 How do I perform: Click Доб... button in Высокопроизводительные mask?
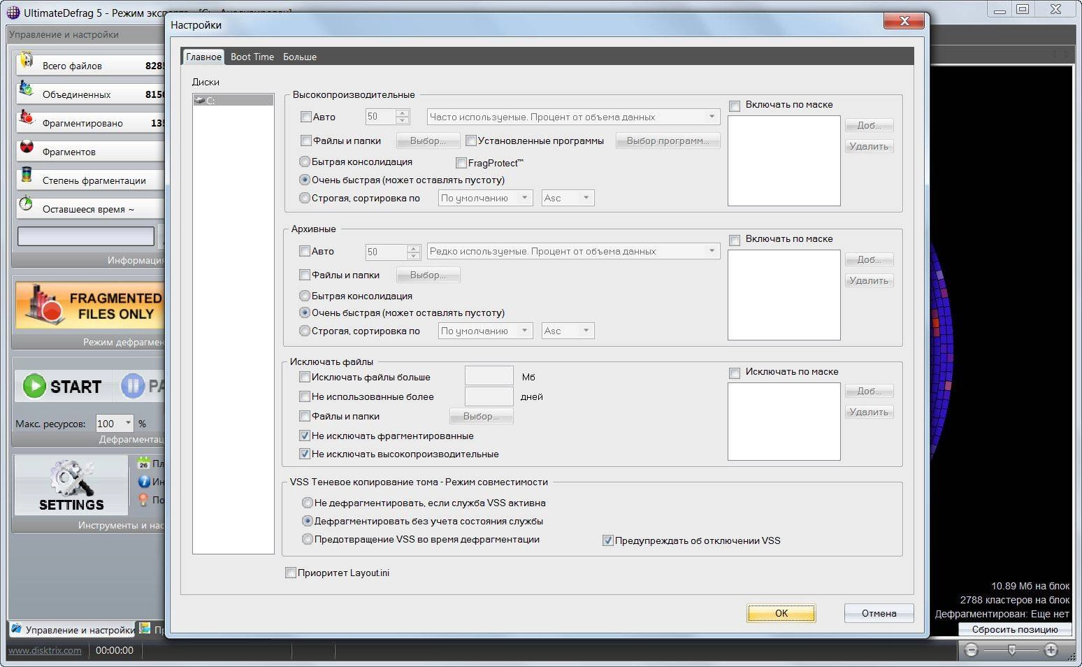pos(869,125)
